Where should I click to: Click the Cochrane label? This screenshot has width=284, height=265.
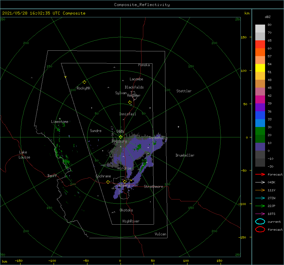click(103, 176)
